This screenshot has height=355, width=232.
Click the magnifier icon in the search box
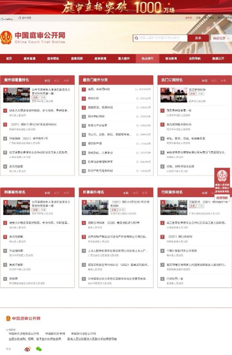tap(136, 38)
